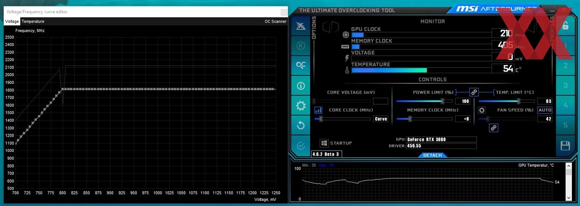Select profile slot 5
Screen dimensions: 580x206
[x=565, y=125]
